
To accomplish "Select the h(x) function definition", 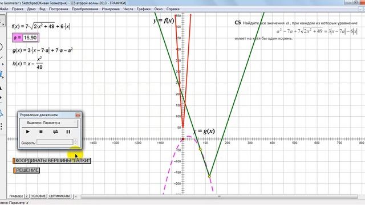I will 27,63.
